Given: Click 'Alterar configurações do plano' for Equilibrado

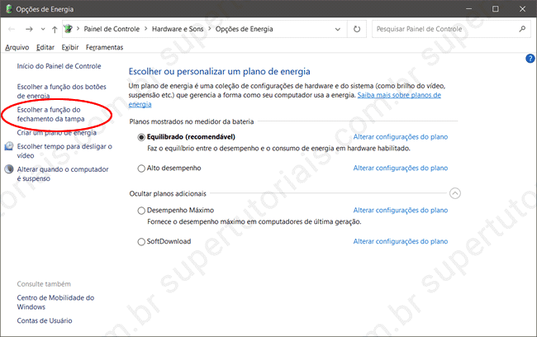Looking at the screenshot, I should click(x=400, y=136).
